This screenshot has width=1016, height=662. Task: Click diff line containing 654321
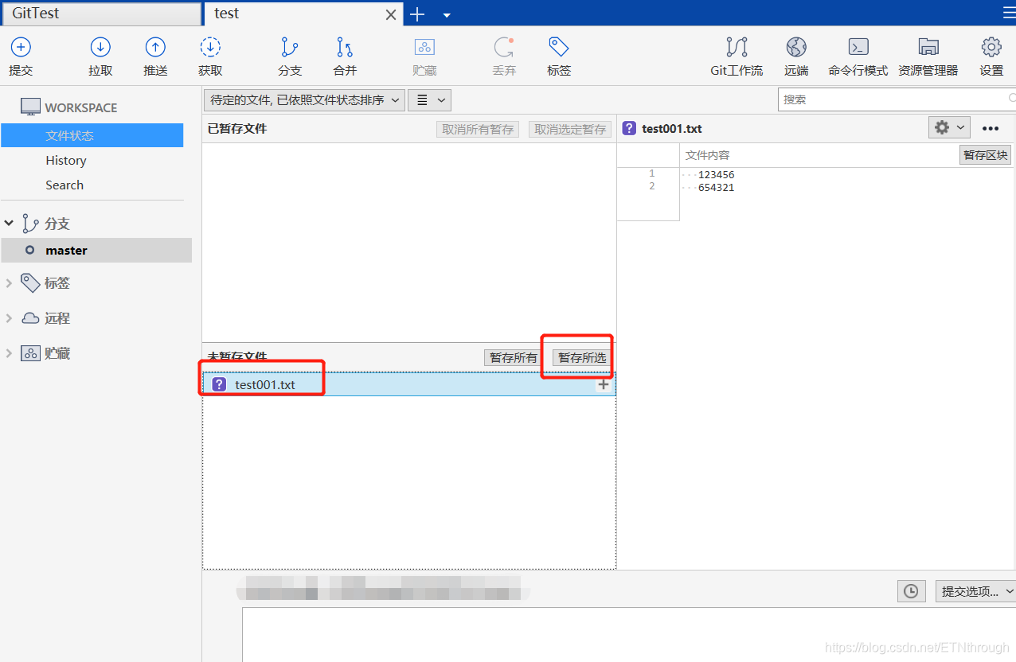pyautogui.click(x=716, y=187)
